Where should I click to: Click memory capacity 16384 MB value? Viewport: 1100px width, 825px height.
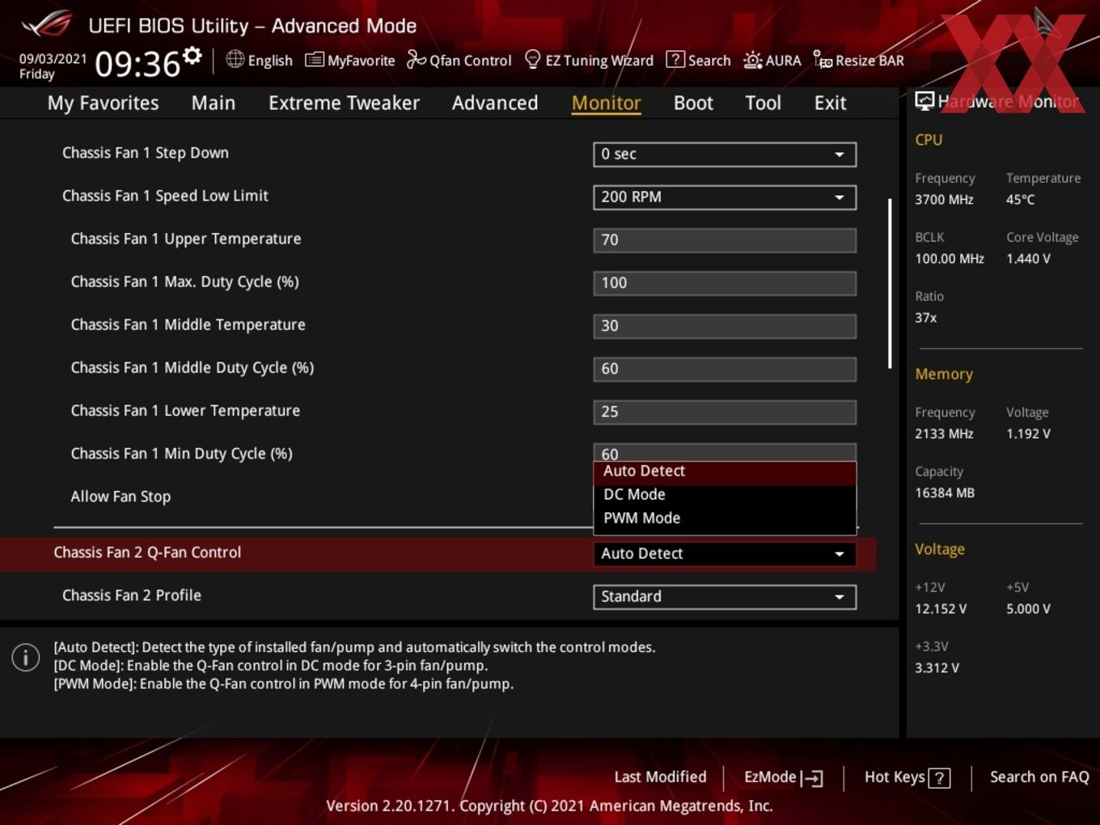[x=945, y=493]
